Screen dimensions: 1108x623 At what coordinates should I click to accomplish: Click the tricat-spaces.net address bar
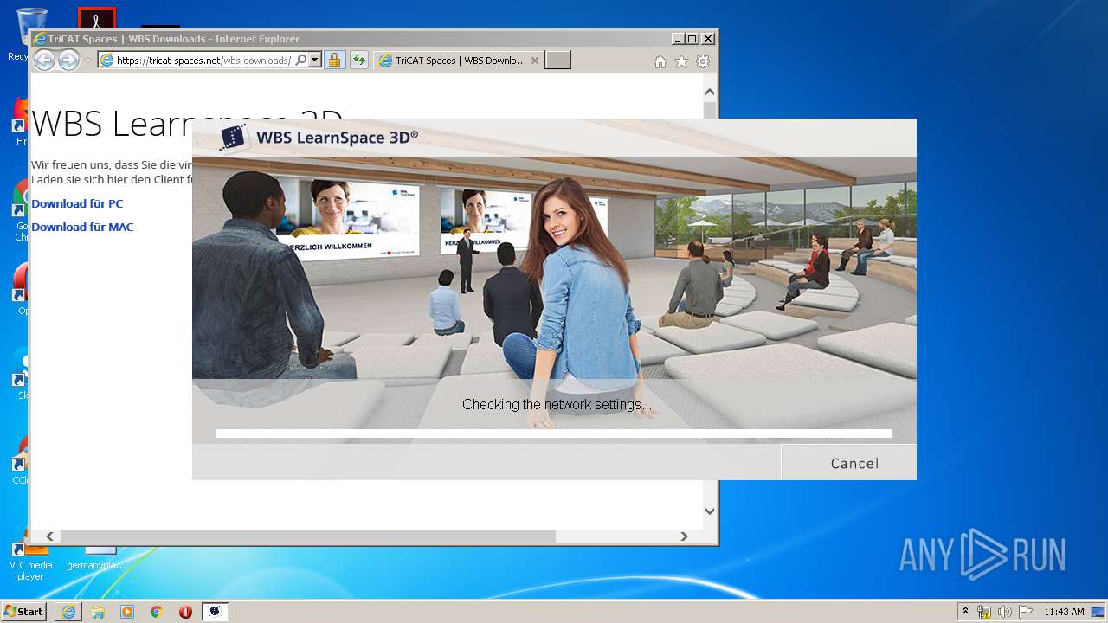pos(203,61)
